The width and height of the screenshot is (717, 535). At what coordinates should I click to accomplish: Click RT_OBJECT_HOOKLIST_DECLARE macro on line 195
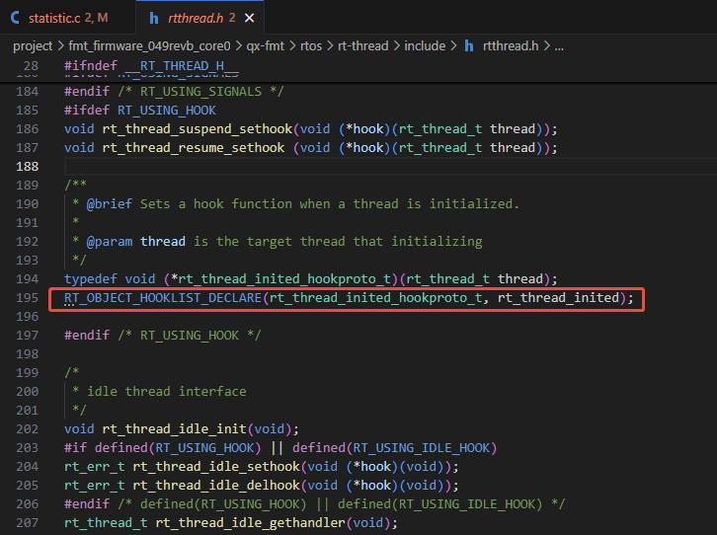pyautogui.click(x=163, y=298)
